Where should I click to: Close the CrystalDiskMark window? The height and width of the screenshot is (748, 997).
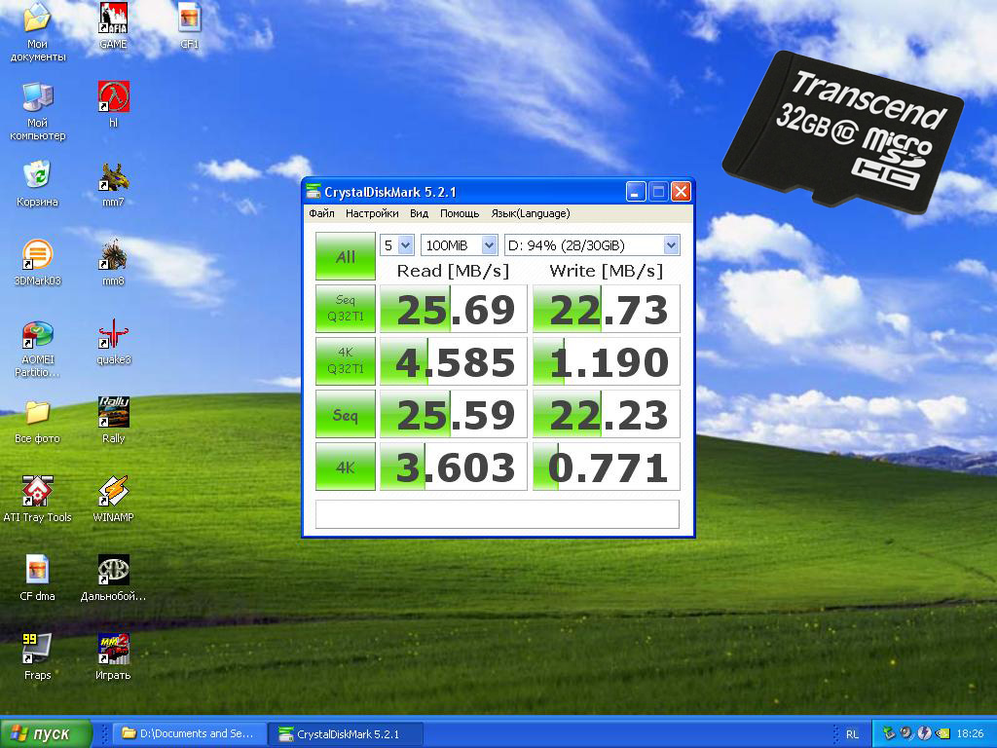681,192
